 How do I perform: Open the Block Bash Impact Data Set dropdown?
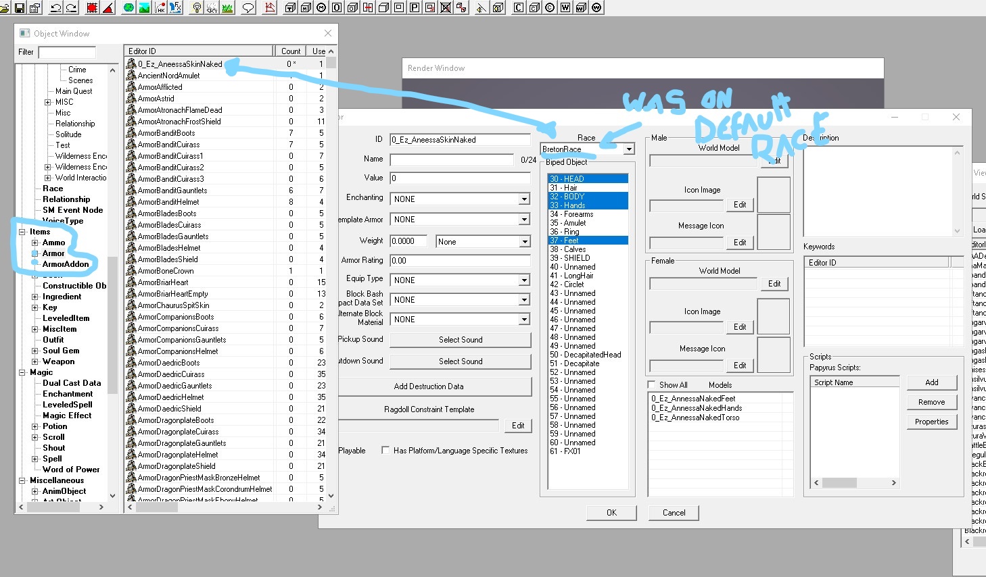click(524, 299)
